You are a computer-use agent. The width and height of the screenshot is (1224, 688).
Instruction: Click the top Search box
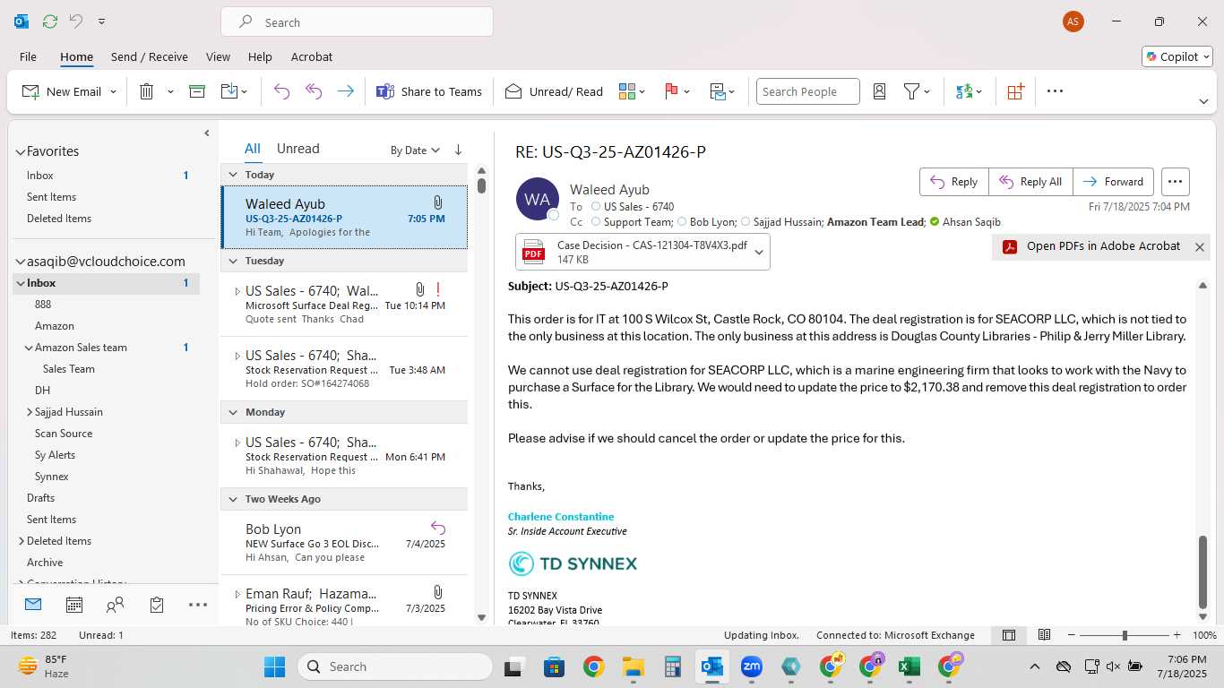pyautogui.click(x=357, y=22)
